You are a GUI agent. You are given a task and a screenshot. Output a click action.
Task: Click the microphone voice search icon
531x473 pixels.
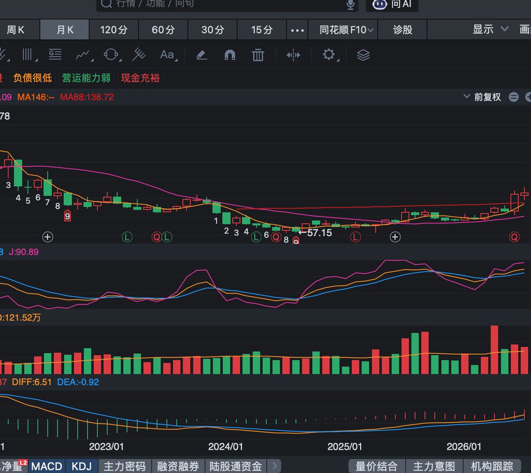click(350, 4)
